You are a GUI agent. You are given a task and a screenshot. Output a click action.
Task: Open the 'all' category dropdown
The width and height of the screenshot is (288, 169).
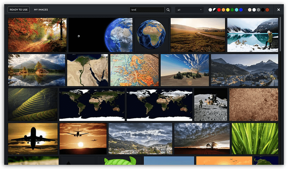click(x=190, y=10)
